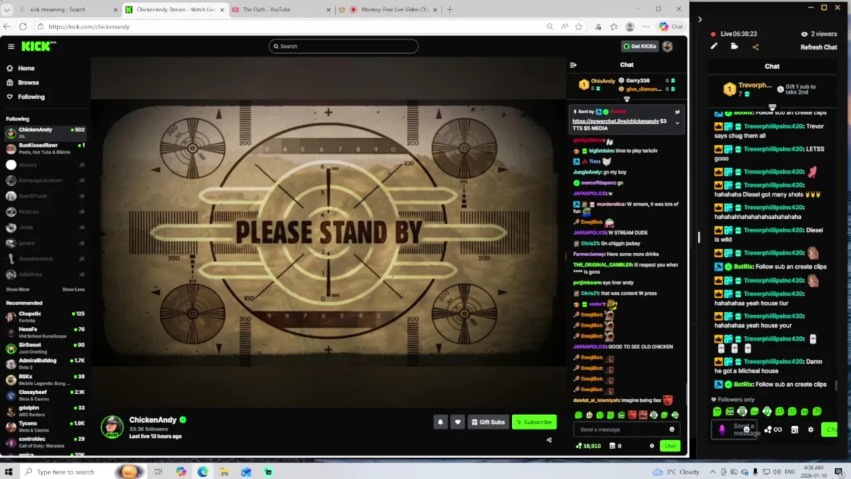Image resolution: width=851 pixels, height=479 pixels.
Task: Go to Home in Kick sidebar
Action: click(21, 68)
